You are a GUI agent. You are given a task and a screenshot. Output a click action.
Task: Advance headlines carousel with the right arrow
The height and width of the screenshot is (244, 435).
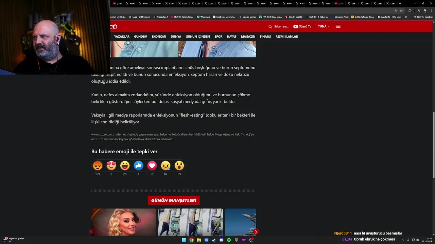(x=256, y=232)
